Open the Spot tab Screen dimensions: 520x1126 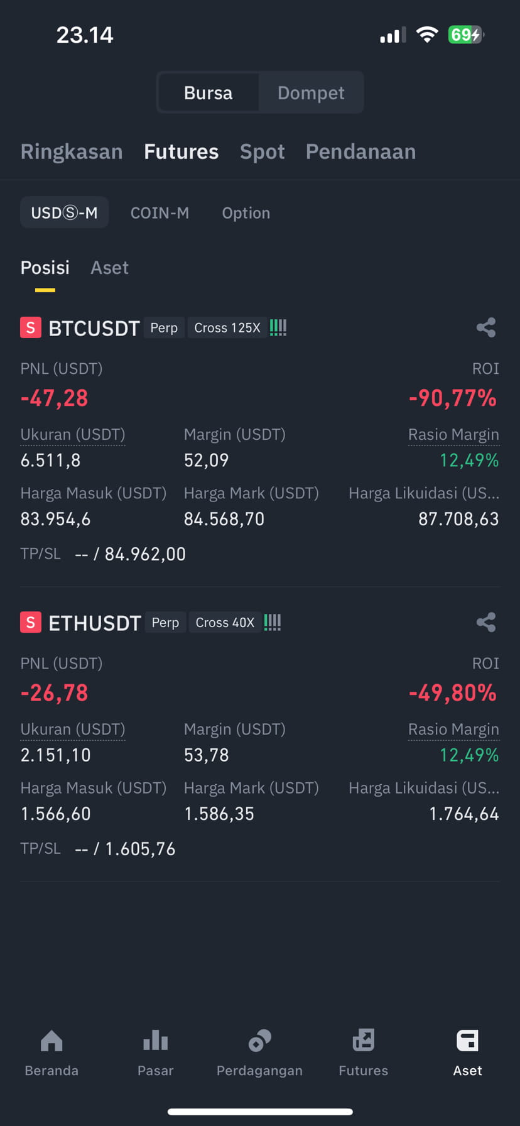click(x=263, y=151)
